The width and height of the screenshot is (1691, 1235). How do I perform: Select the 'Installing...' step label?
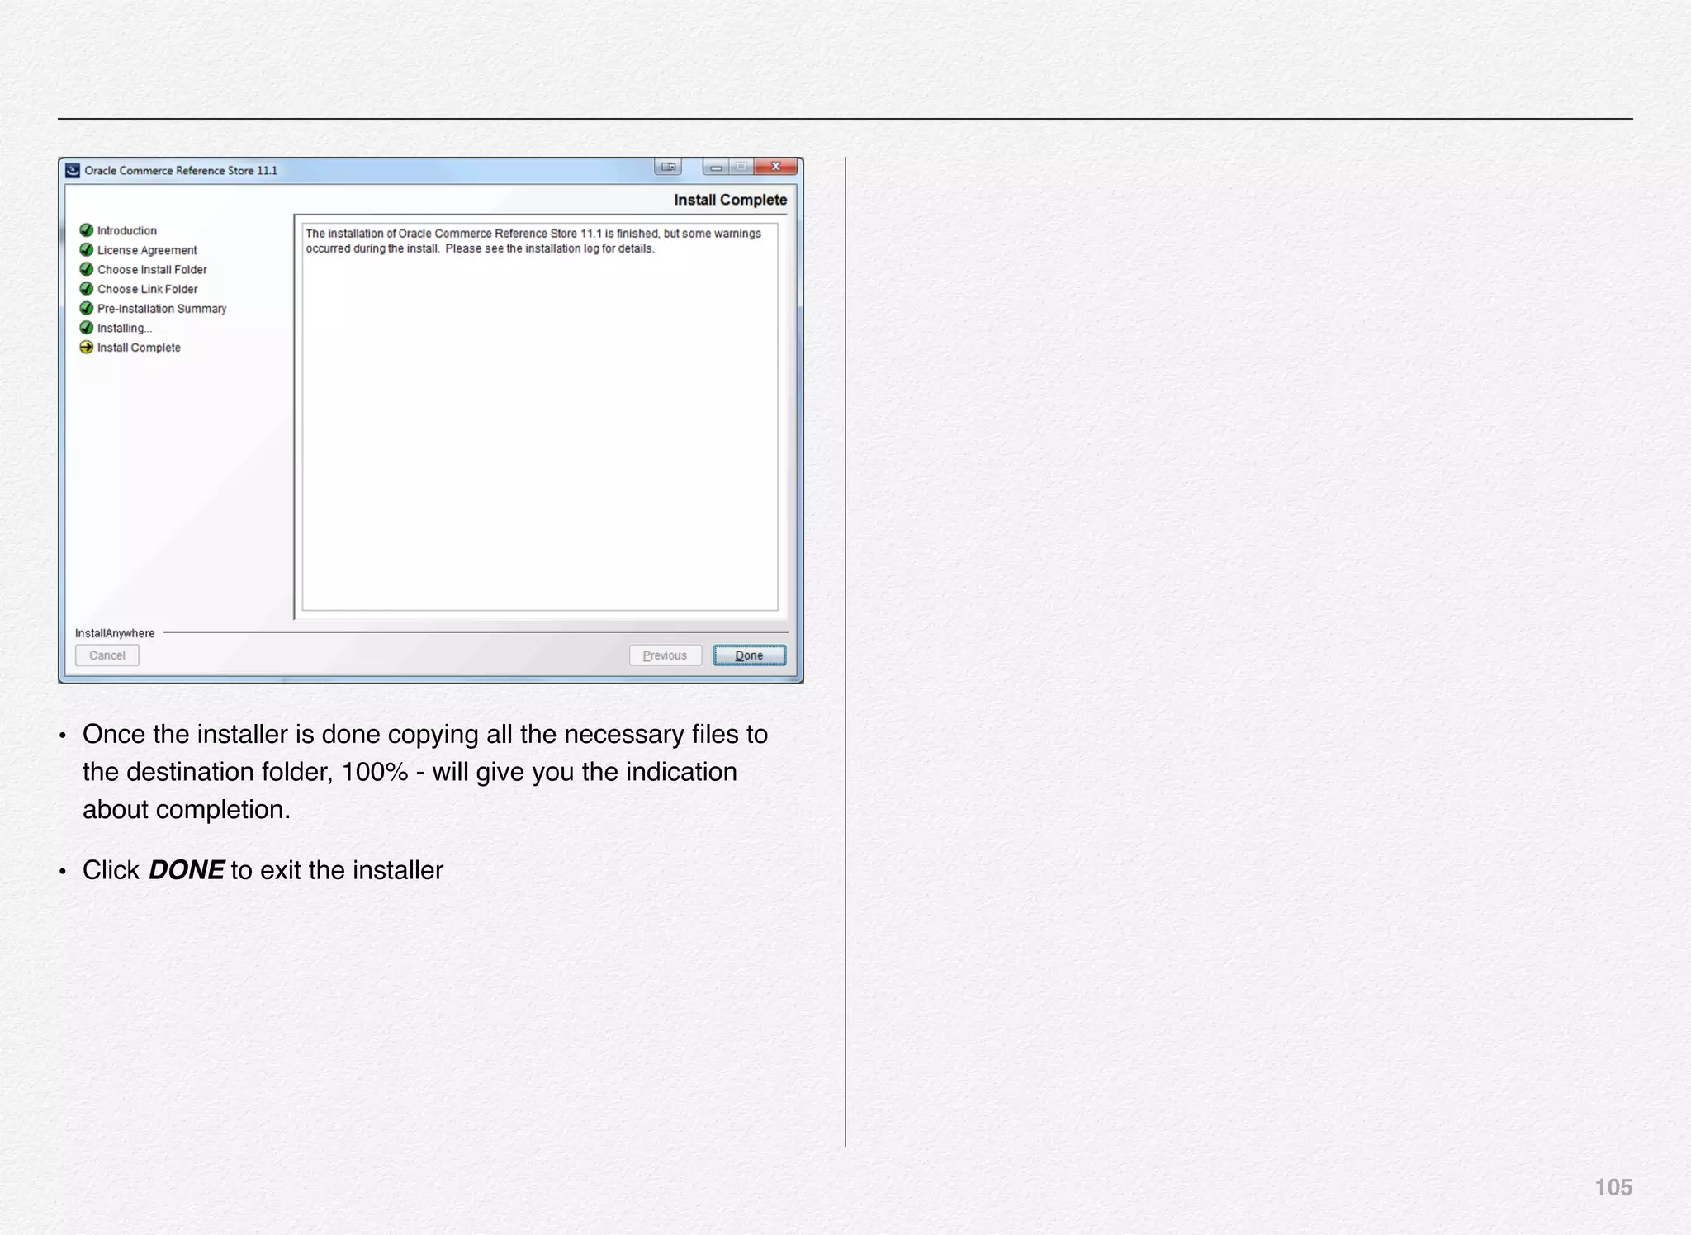[125, 329]
